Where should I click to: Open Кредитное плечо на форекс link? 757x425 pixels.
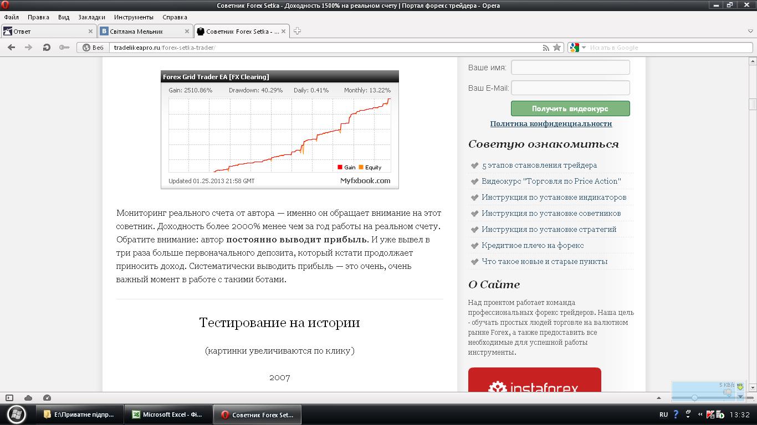tap(533, 245)
